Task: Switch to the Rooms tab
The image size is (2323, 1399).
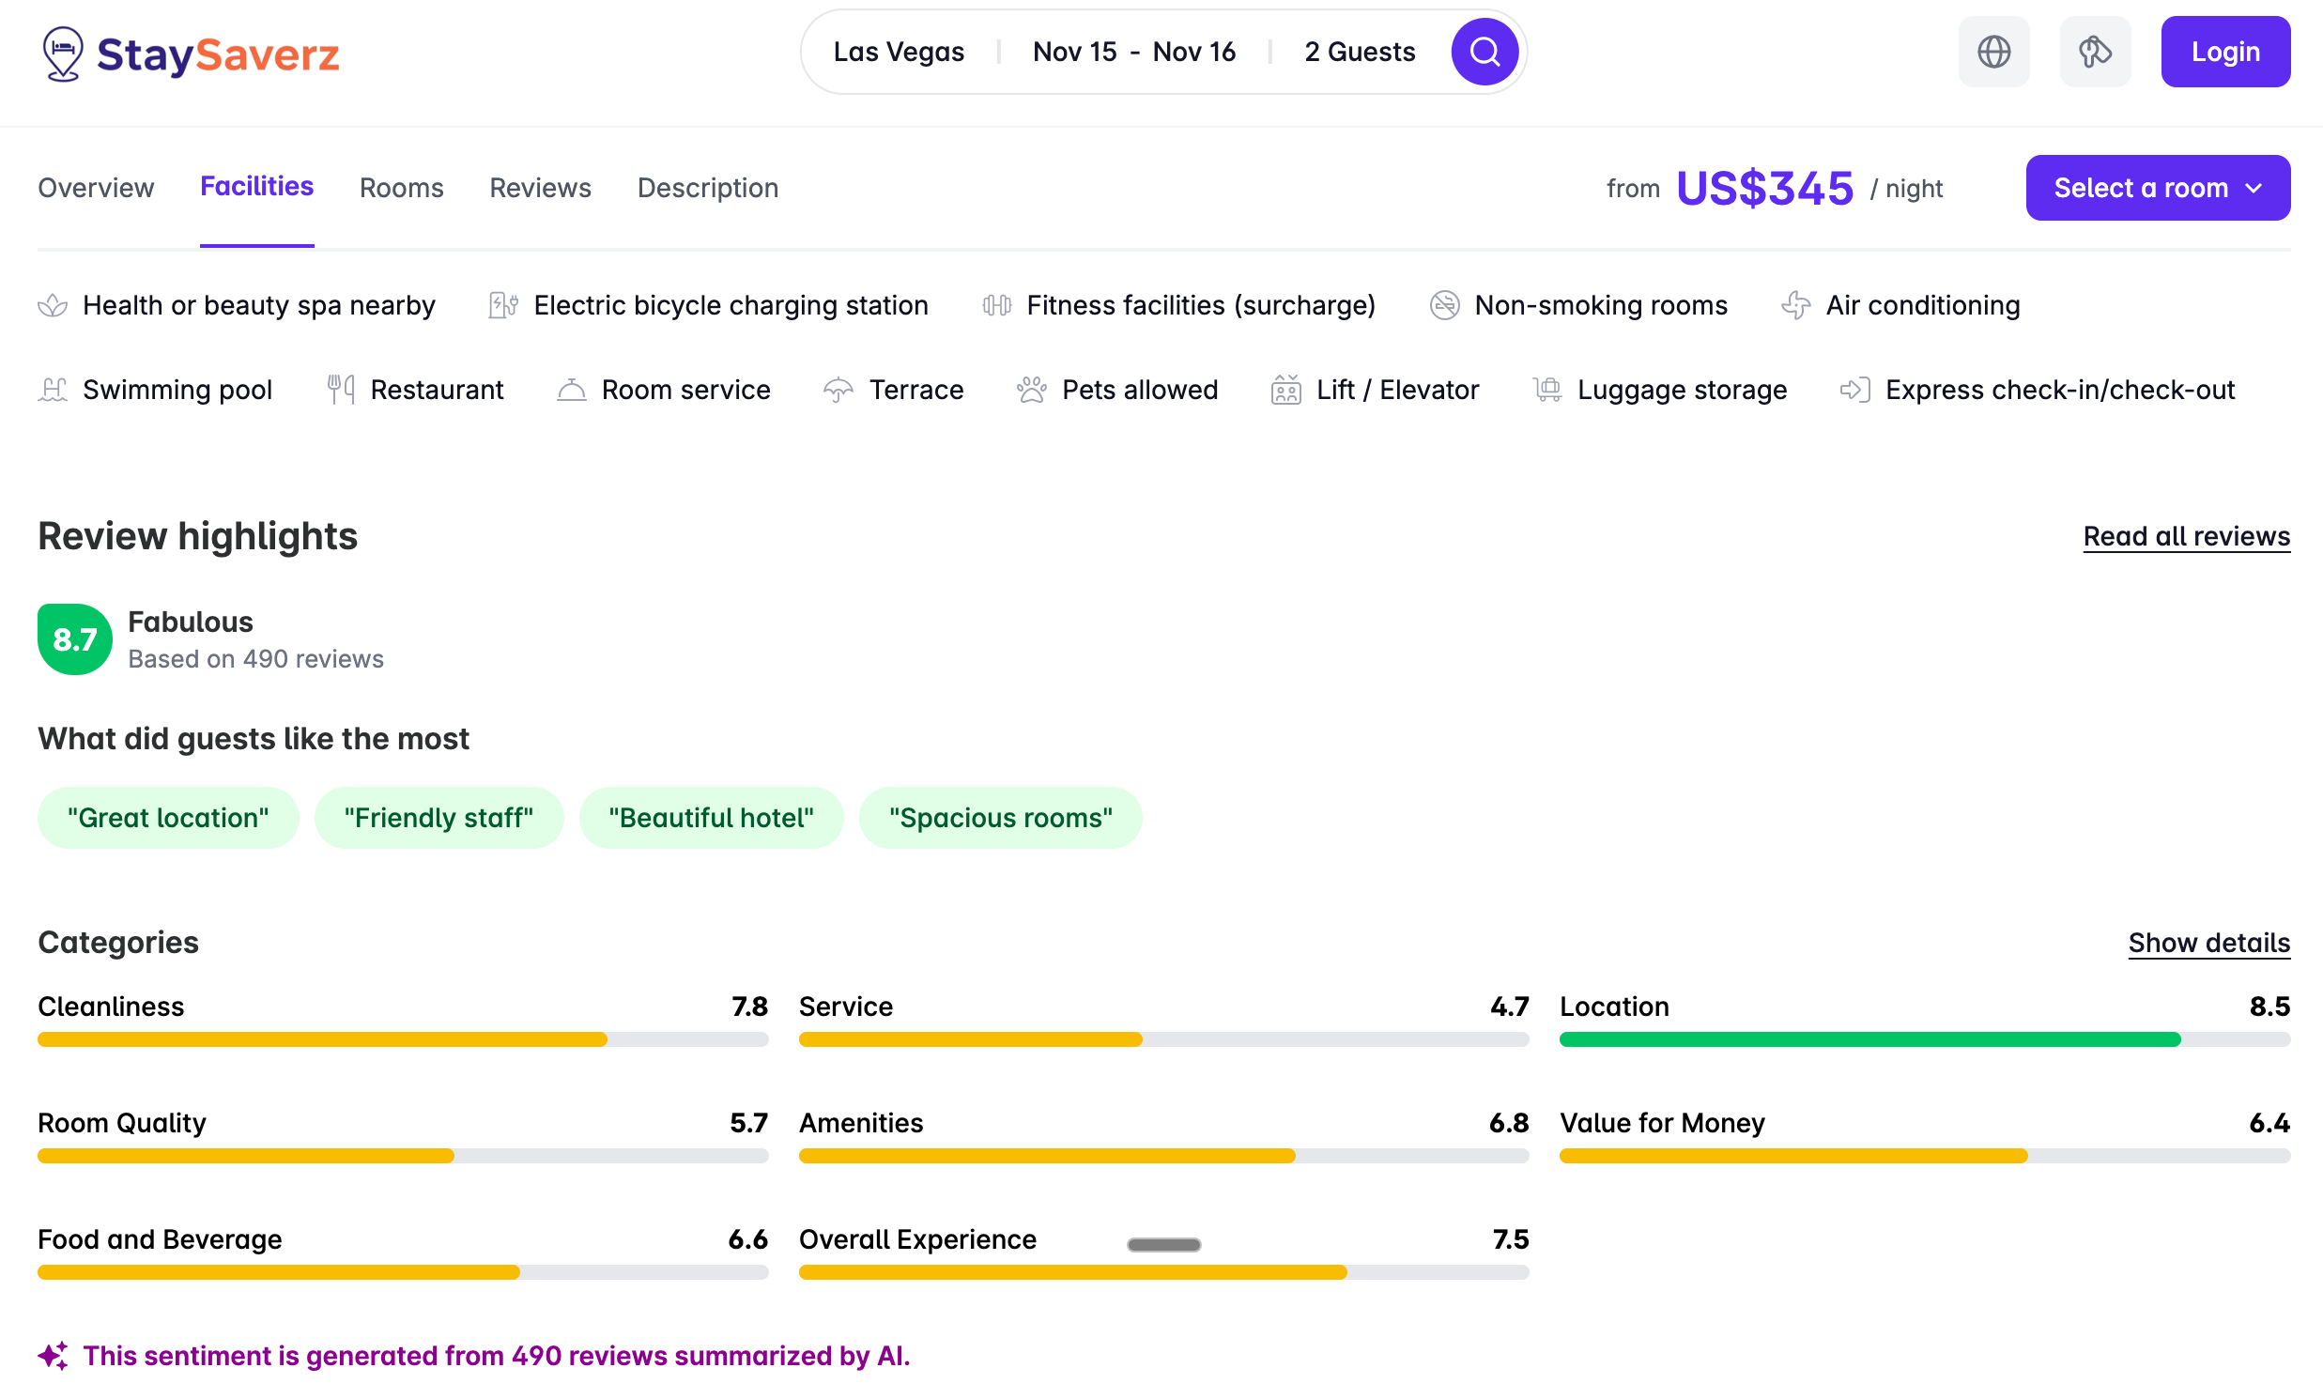Action: [401, 188]
